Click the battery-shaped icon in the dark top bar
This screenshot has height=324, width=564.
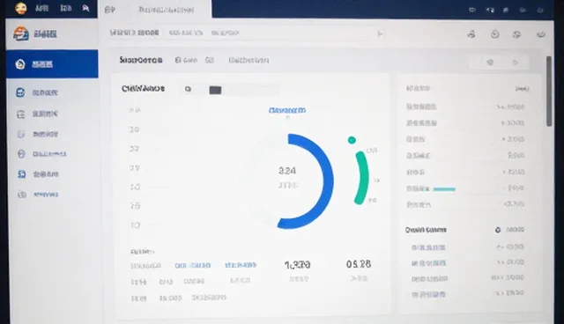click(x=472, y=10)
